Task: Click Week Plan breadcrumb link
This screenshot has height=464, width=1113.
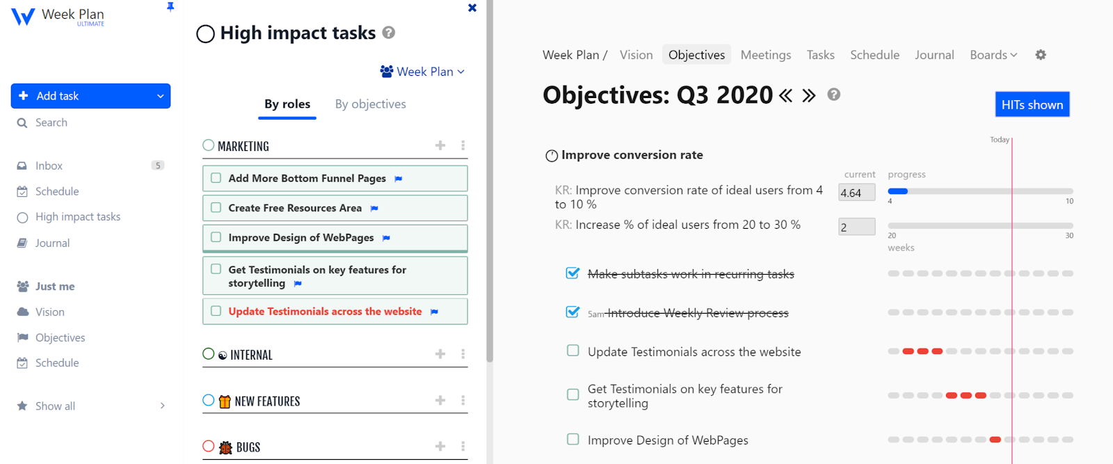Action: coord(570,55)
